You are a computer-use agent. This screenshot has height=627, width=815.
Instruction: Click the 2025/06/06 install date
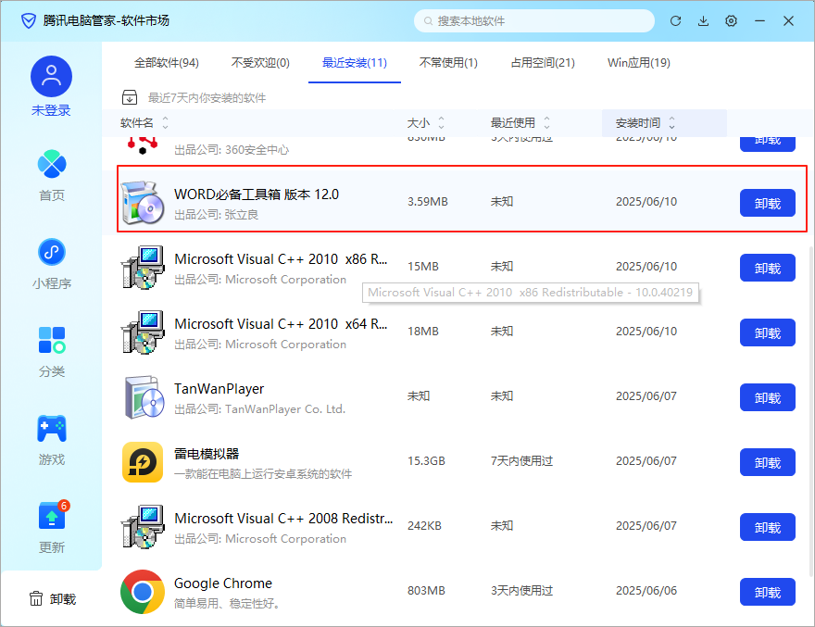[646, 591]
